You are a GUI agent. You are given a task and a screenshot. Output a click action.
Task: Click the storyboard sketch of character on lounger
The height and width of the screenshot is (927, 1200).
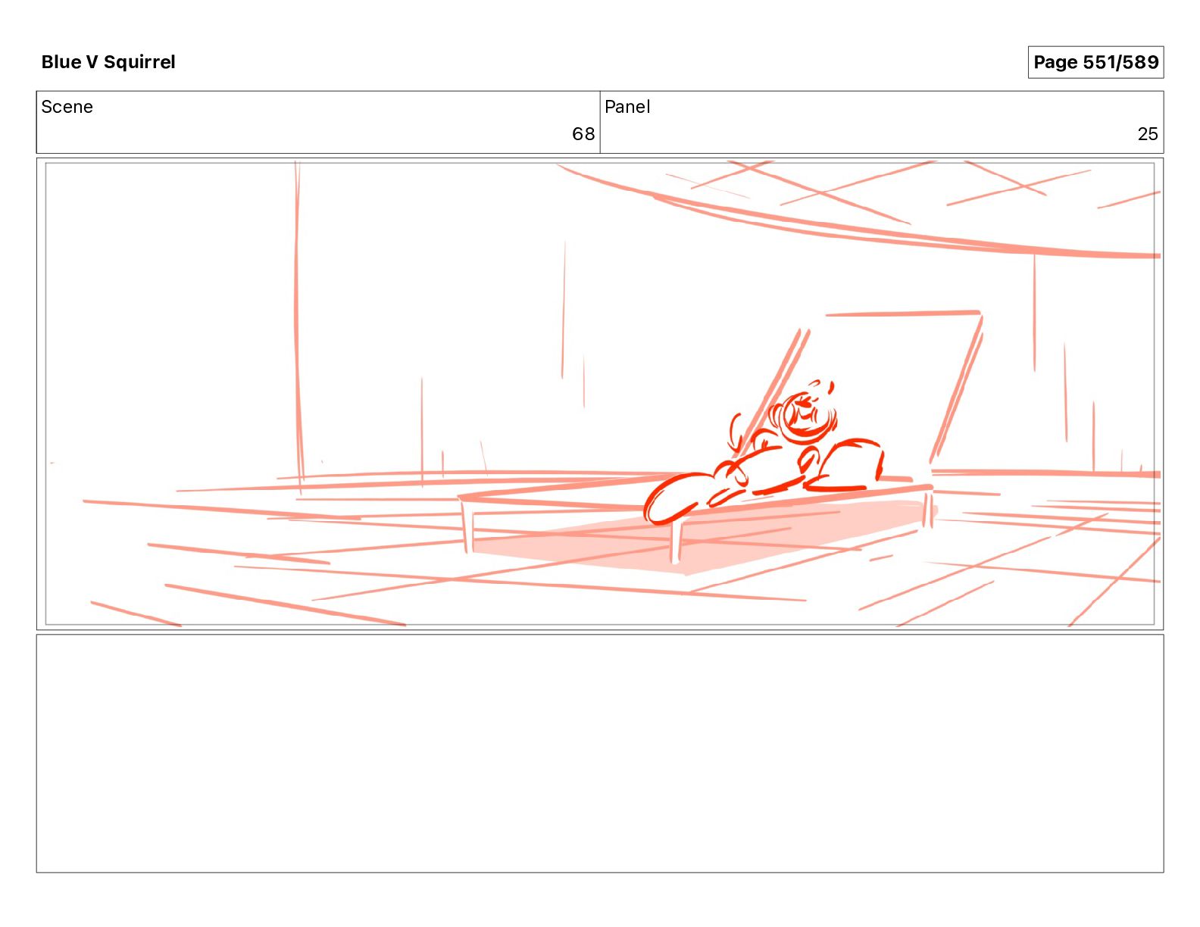click(600, 394)
